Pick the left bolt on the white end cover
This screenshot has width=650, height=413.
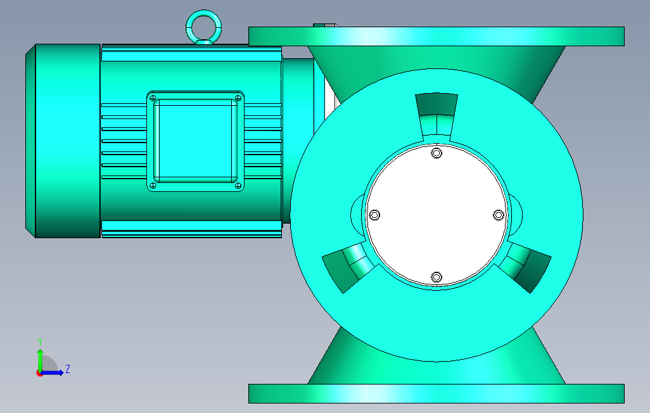(374, 215)
